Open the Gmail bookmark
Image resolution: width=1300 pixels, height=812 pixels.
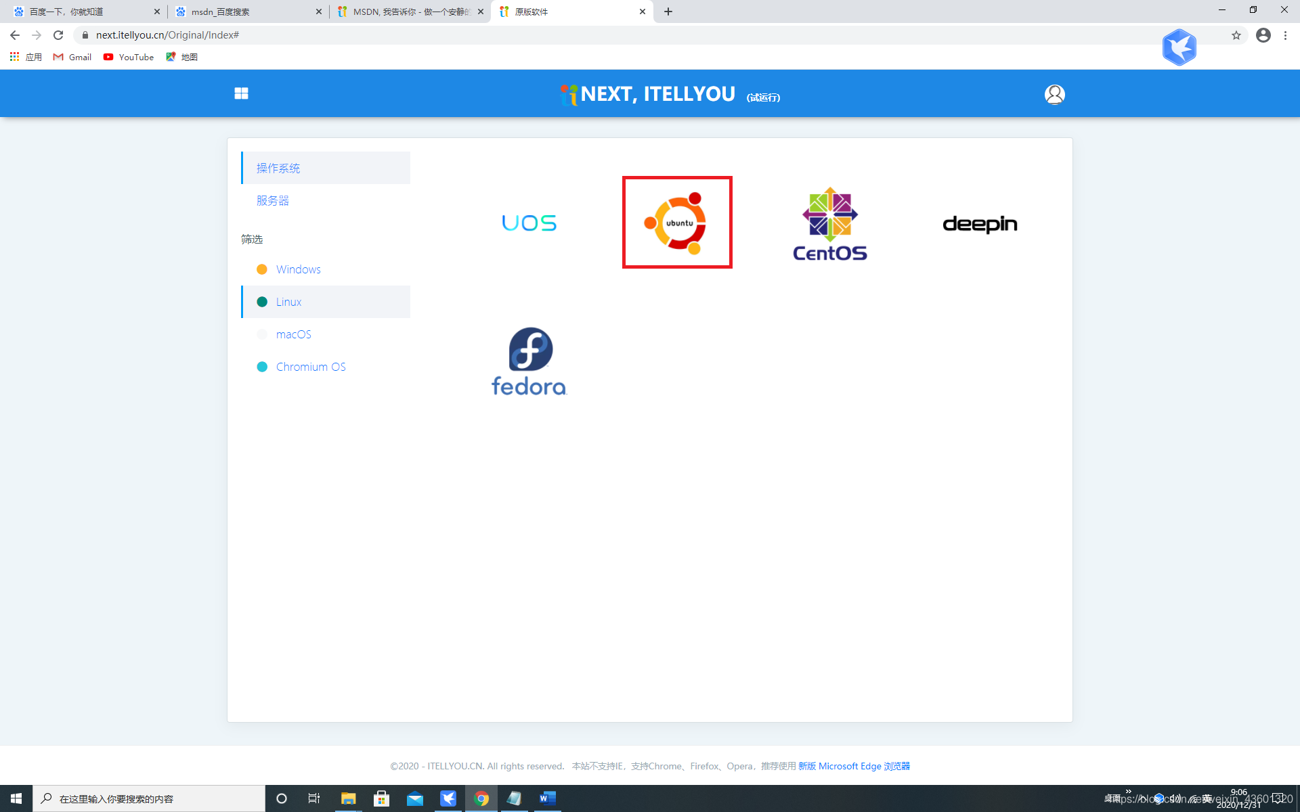click(x=72, y=57)
